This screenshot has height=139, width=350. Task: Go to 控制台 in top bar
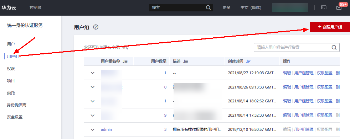pyautogui.click(x=36, y=7)
